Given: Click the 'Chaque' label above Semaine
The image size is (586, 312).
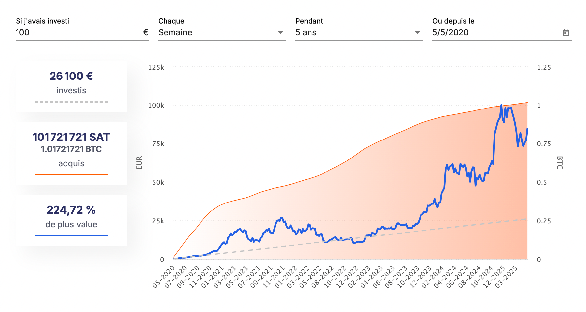Looking at the screenshot, I should (x=171, y=21).
